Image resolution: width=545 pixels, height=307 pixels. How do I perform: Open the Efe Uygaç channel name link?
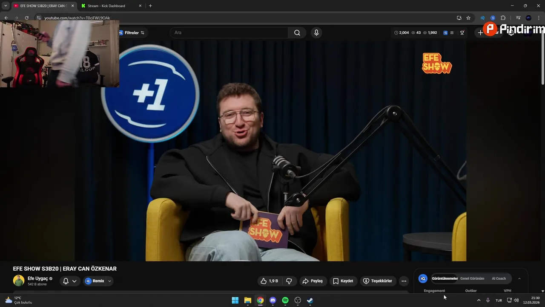tap(38, 278)
